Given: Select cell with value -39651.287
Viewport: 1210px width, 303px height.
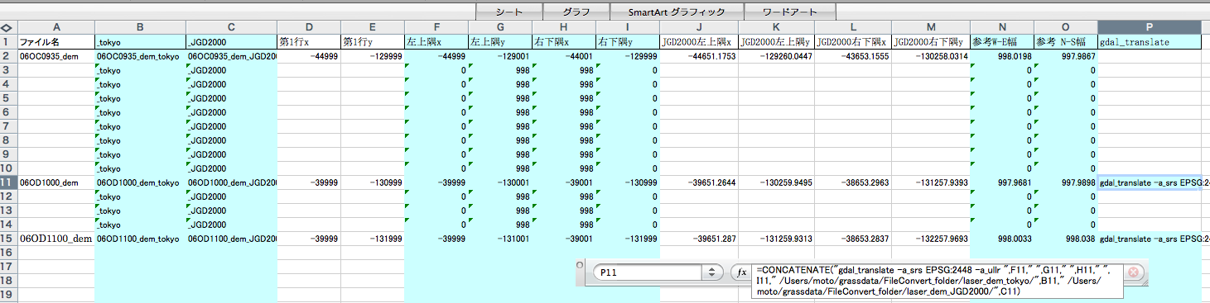Looking at the screenshot, I should pyautogui.click(x=699, y=238).
